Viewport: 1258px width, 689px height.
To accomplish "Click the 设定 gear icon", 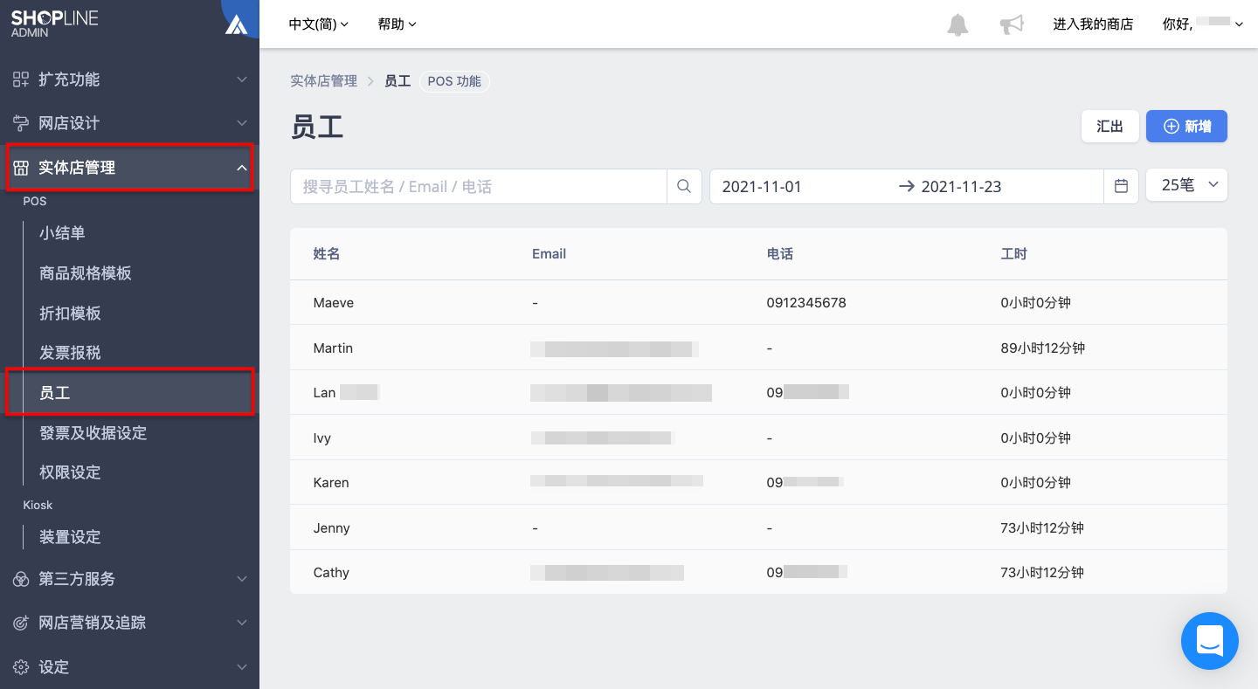I will click(21, 667).
